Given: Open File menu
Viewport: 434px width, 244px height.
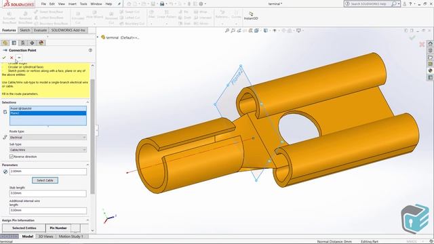Looking at the screenshot, I should (43, 4).
